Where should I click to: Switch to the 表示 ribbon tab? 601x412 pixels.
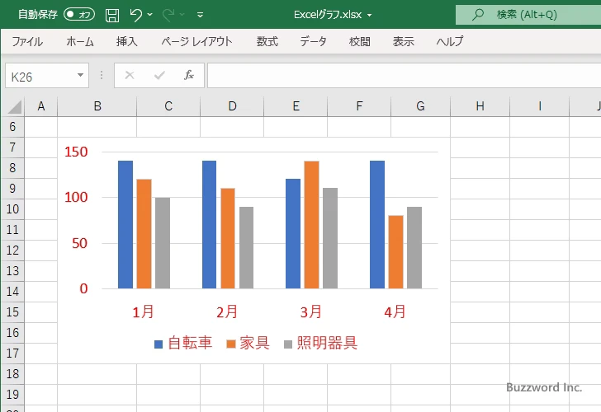pyautogui.click(x=403, y=41)
